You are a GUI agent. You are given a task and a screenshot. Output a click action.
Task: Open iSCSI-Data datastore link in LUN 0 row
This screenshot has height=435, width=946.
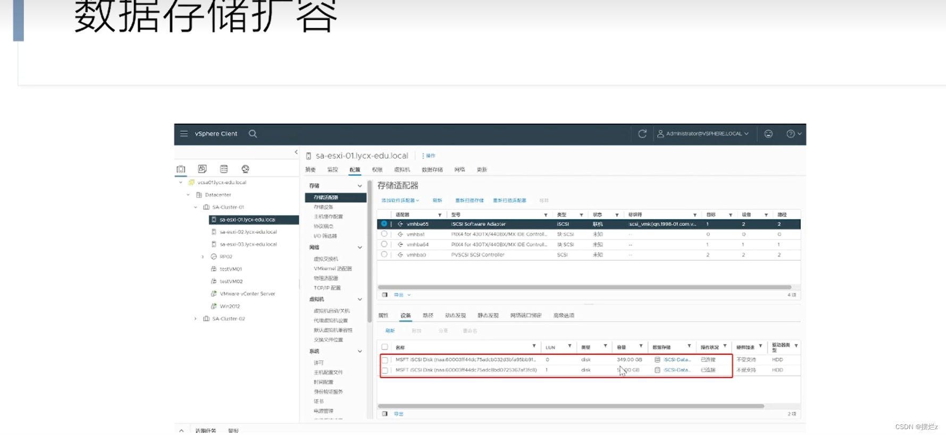[677, 360]
